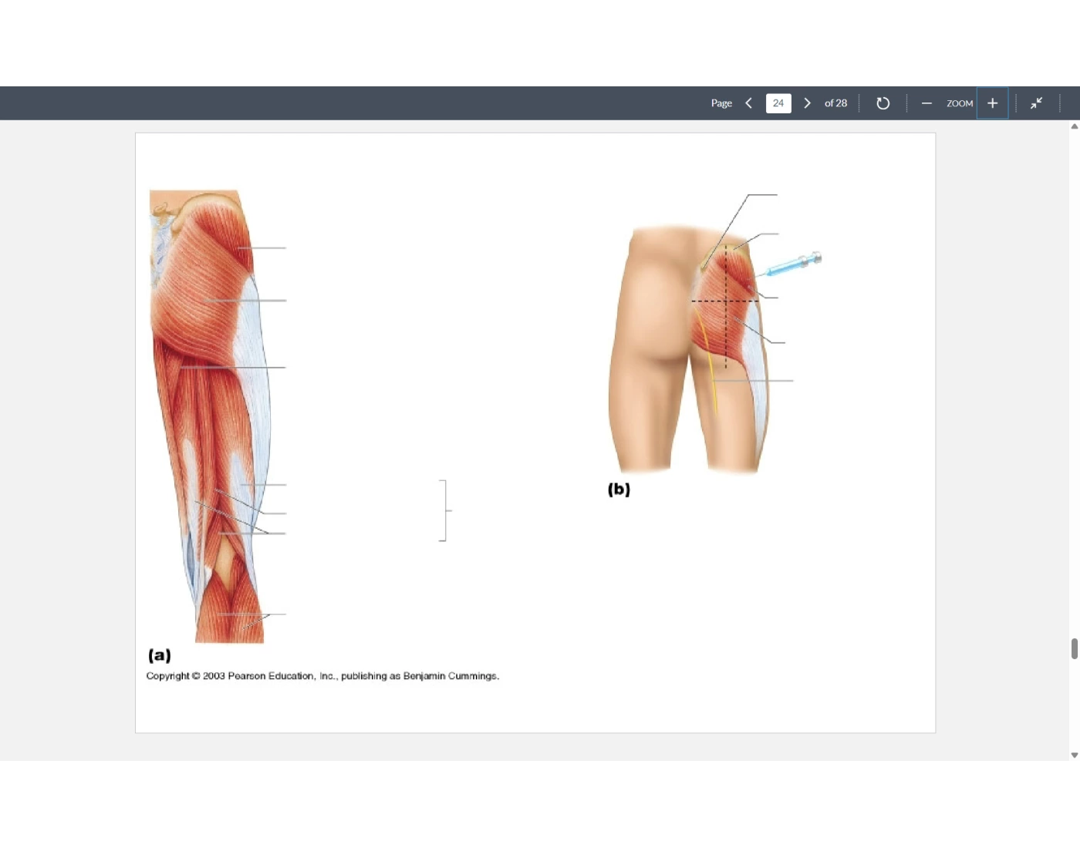The image size is (1080, 848).
Task: Zoom in with the plus button
Action: coord(992,103)
